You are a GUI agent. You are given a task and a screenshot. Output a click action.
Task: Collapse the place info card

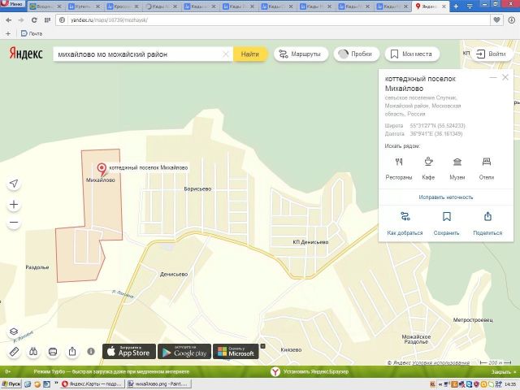pyautogui.click(x=492, y=78)
